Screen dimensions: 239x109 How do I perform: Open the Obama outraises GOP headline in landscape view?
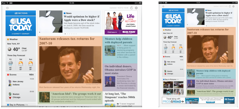pos(120,70)
